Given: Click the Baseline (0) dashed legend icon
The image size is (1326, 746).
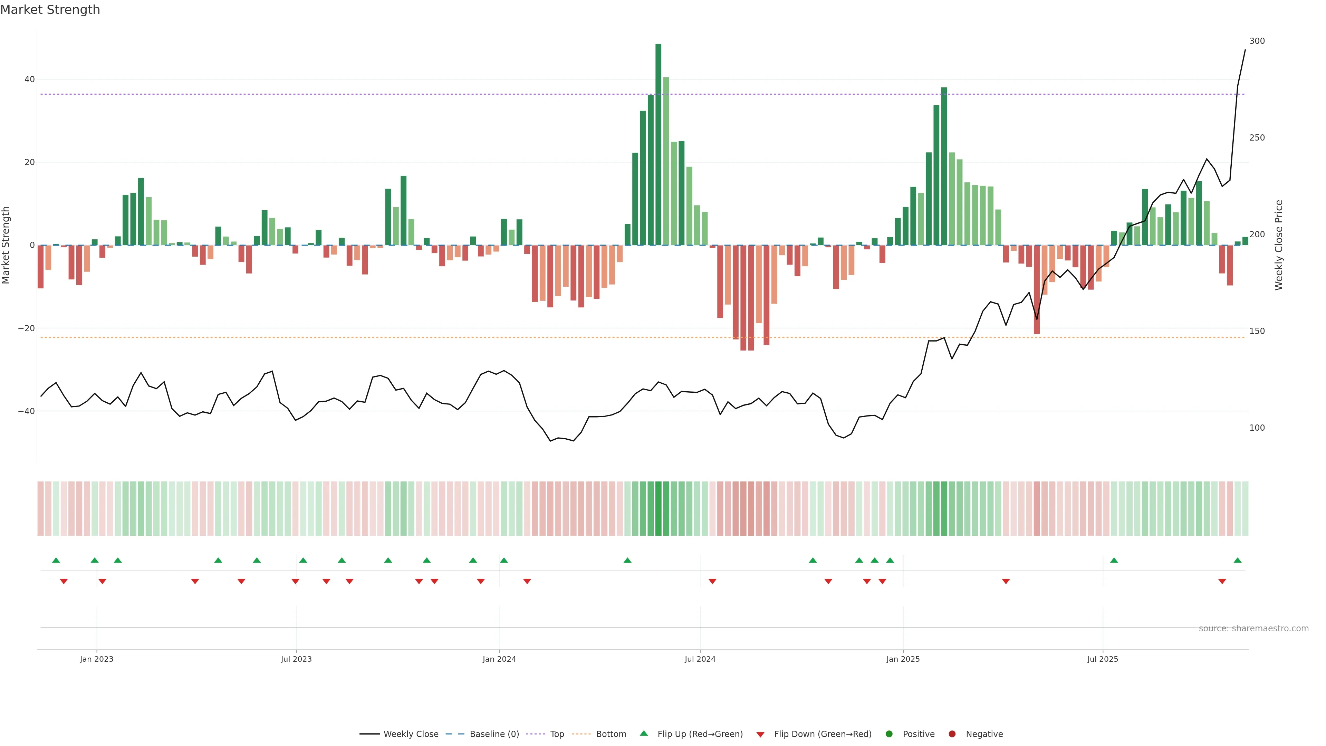Looking at the screenshot, I should pos(454,734).
